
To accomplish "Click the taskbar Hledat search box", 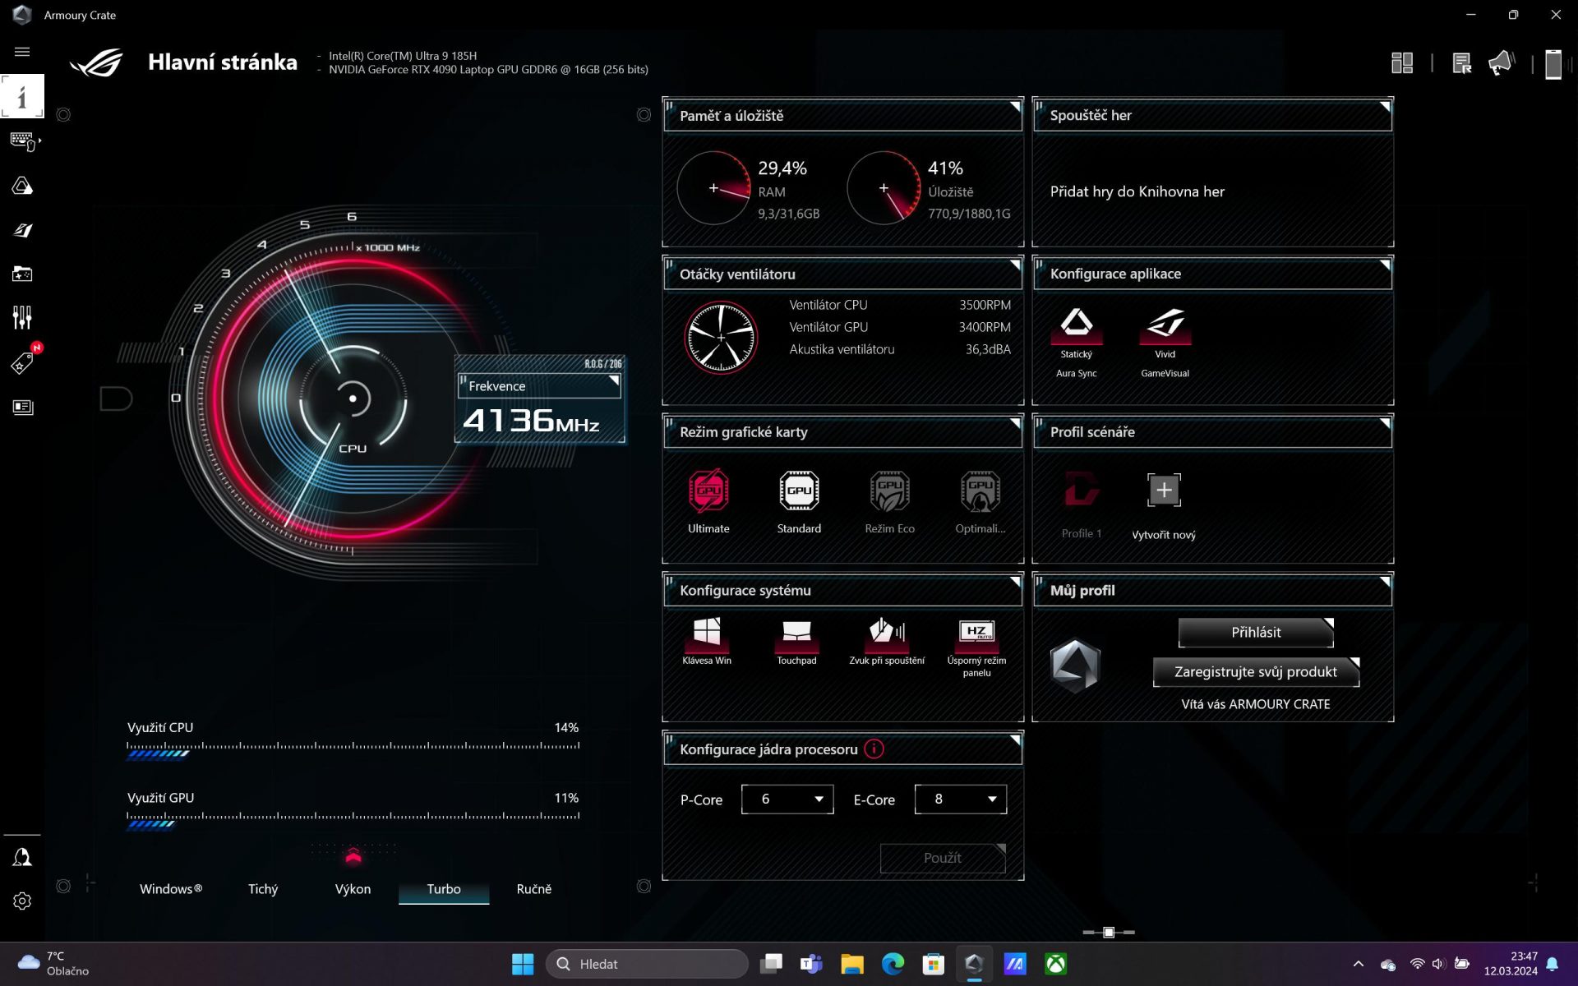I will [x=647, y=964].
